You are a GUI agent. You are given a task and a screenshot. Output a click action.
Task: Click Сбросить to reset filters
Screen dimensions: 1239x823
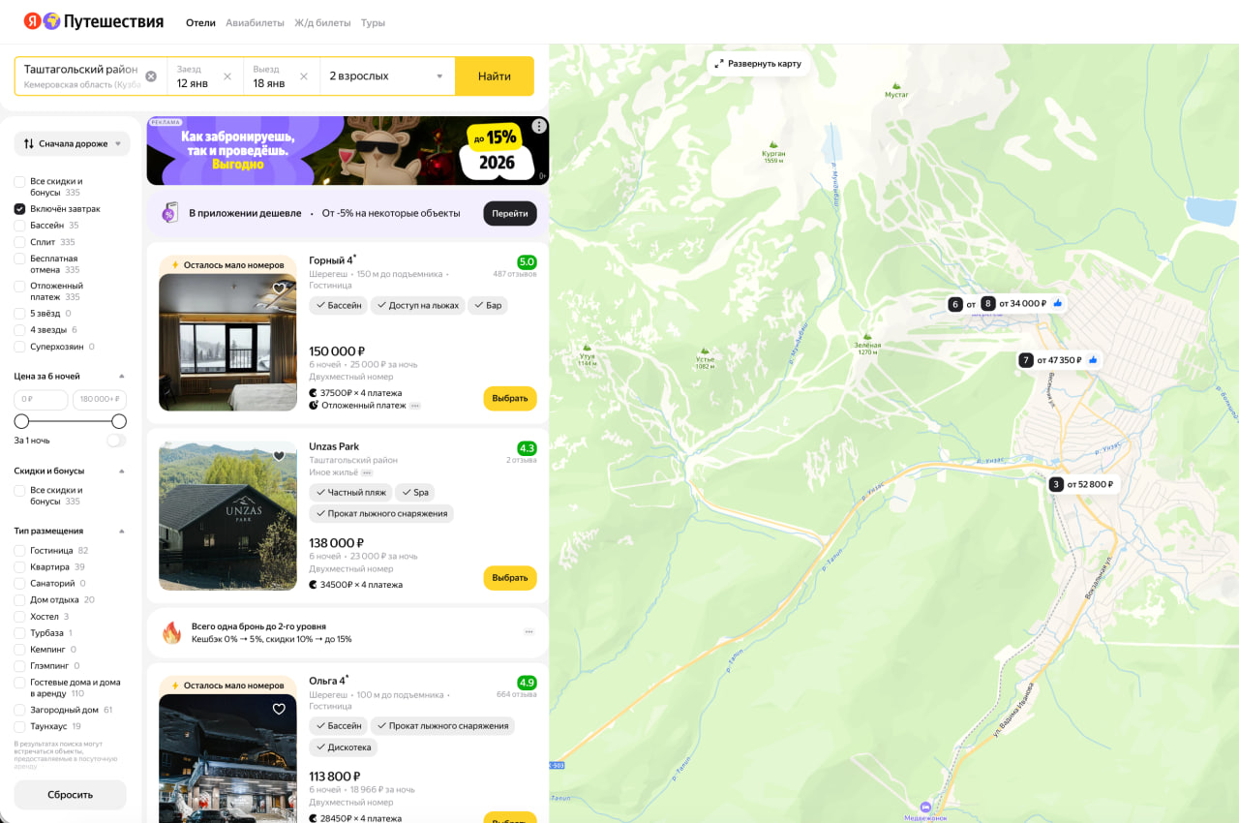[x=70, y=795]
